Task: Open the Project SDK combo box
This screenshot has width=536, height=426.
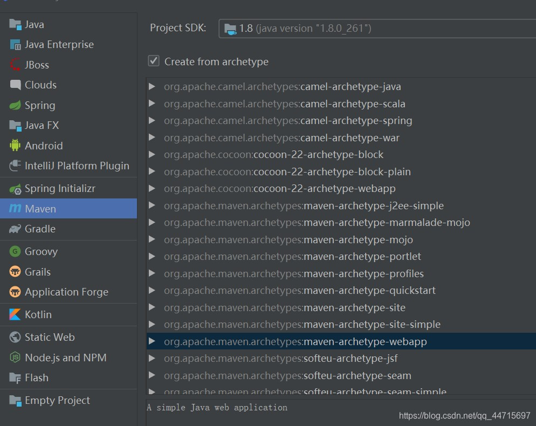Action: tap(377, 29)
